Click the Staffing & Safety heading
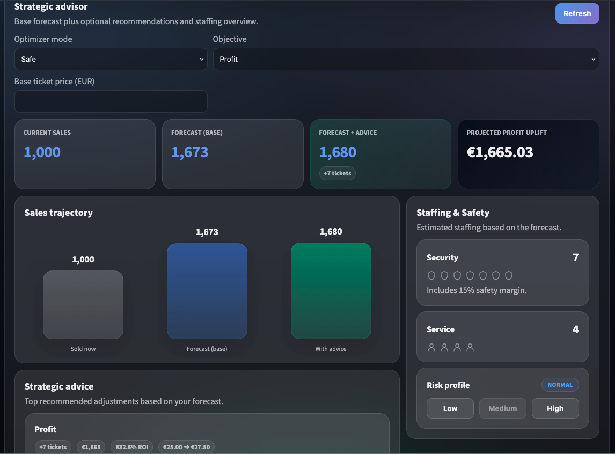The width and height of the screenshot is (615, 454). pos(452,213)
